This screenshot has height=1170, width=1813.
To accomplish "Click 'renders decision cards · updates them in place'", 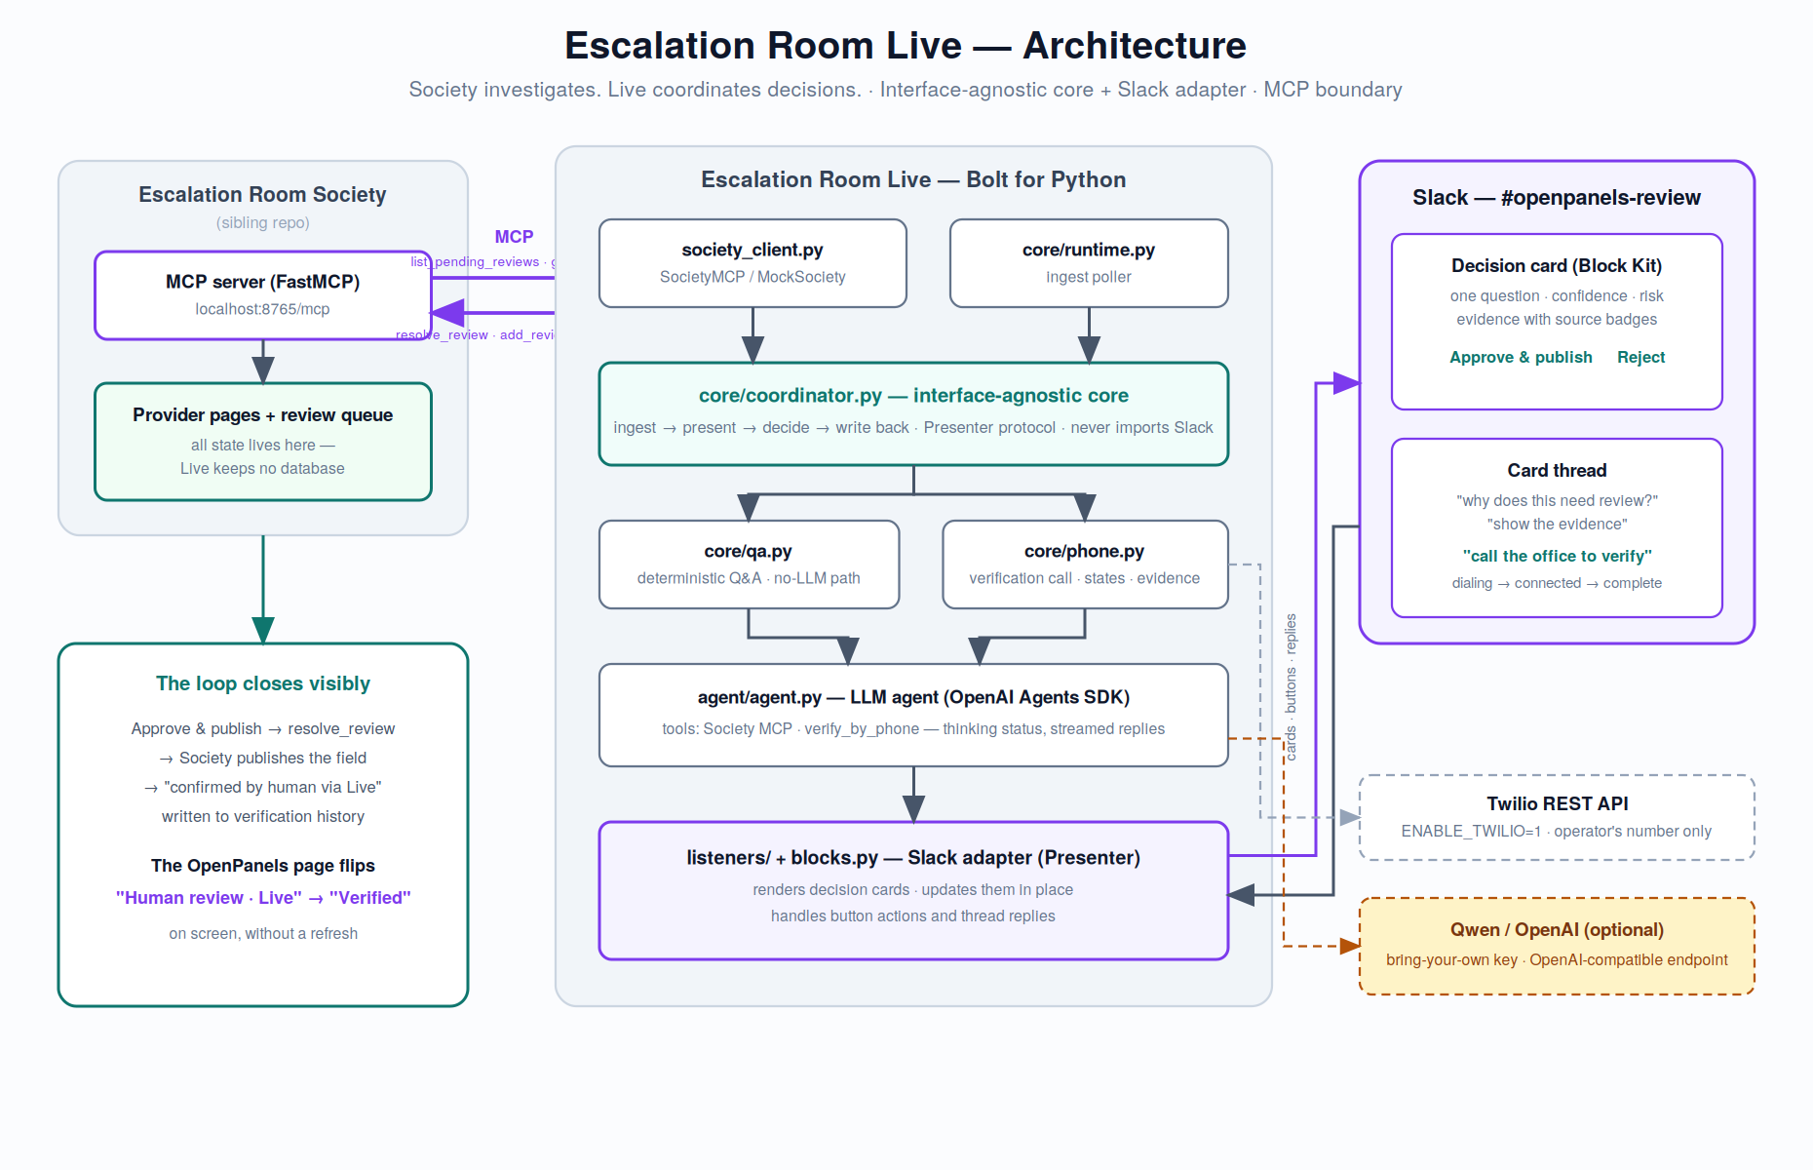I will point(913,889).
